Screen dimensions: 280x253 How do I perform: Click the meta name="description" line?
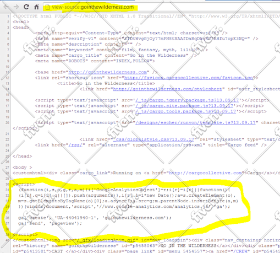pyautogui.click(x=88, y=44)
